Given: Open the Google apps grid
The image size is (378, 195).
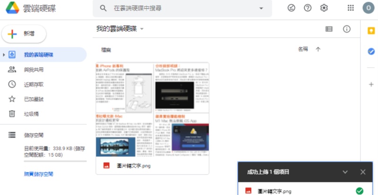Looking at the screenshot, I should coord(351,8).
